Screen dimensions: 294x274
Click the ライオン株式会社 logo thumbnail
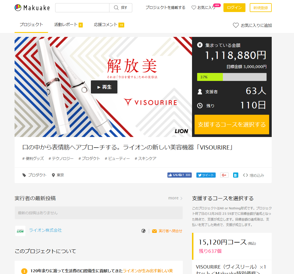pos(20,231)
